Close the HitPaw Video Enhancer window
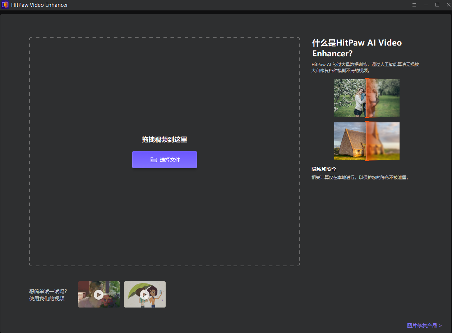 click(x=448, y=5)
